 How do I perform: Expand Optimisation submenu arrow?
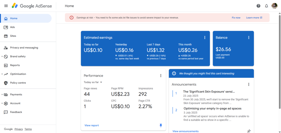click(x=2, y=74)
